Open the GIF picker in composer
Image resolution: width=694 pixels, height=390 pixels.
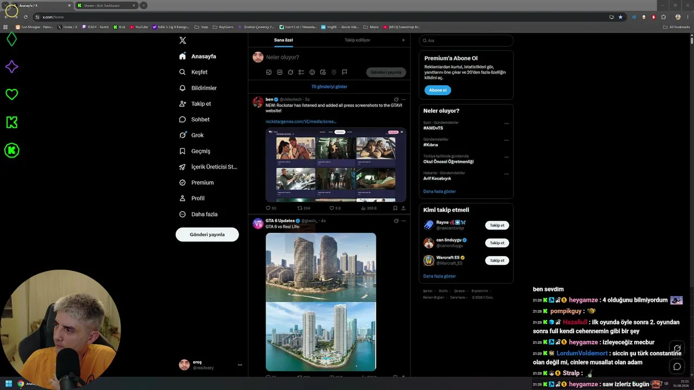tap(280, 72)
